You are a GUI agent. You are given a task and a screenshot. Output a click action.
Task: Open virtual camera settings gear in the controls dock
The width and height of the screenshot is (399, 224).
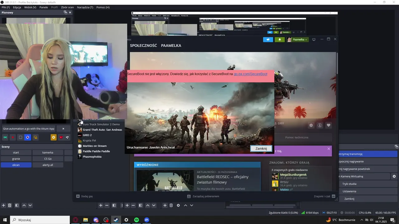(x=394, y=176)
